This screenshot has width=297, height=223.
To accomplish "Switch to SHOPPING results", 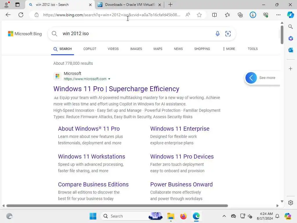I will pos(202,49).
